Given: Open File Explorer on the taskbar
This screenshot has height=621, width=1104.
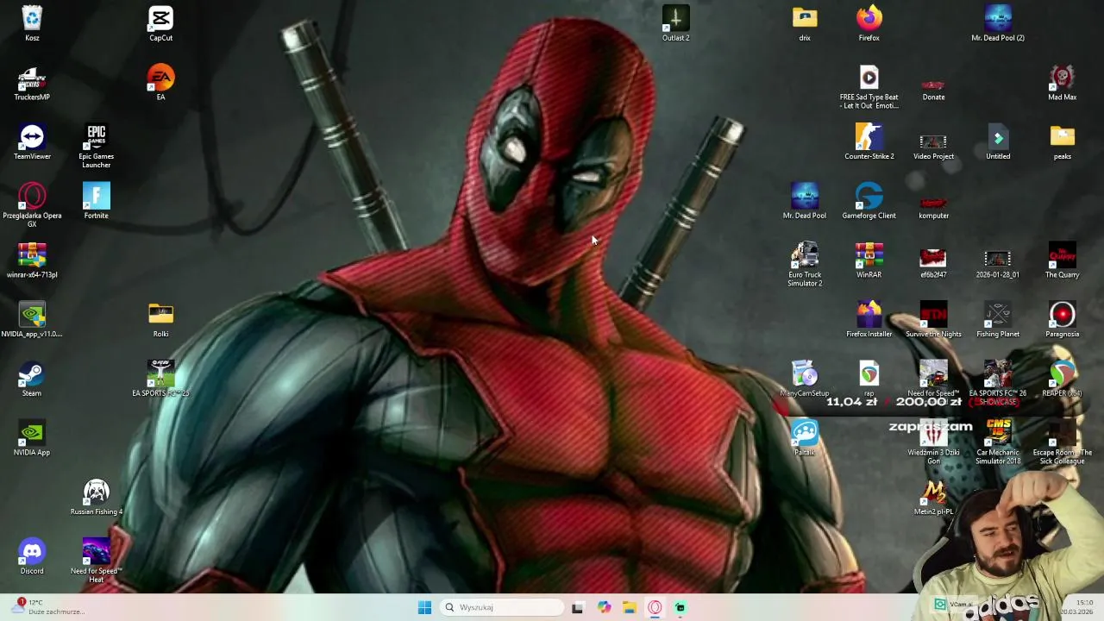Looking at the screenshot, I should coord(630,607).
